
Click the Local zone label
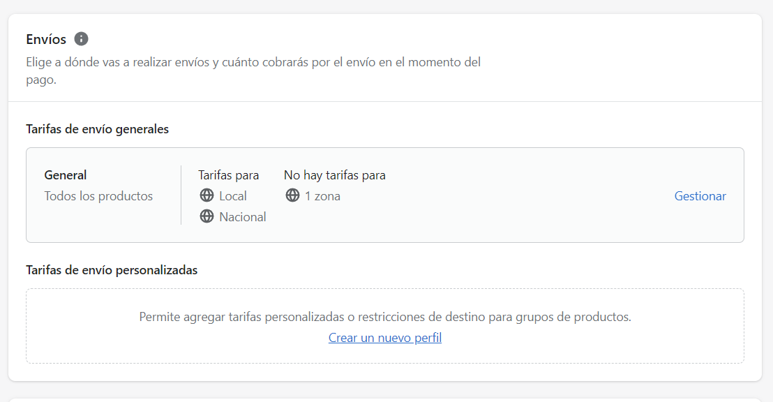tap(233, 196)
